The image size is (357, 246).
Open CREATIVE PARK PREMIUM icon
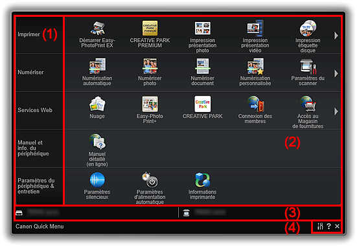coord(150,28)
